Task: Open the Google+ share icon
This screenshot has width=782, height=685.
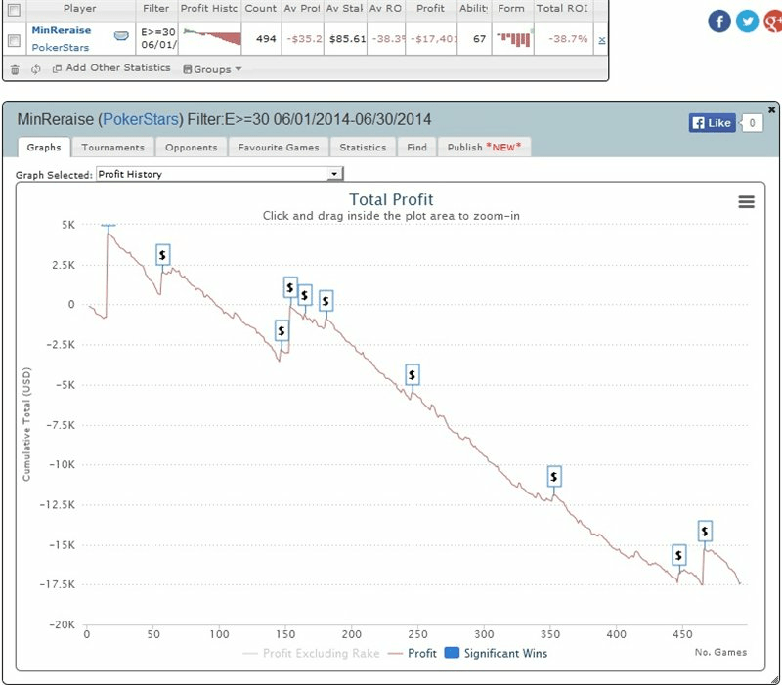Action: pos(773,21)
